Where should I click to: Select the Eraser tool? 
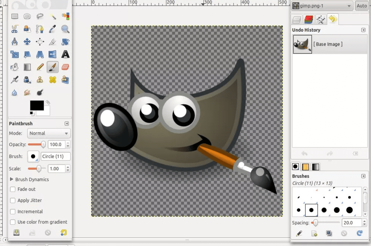point(65,67)
